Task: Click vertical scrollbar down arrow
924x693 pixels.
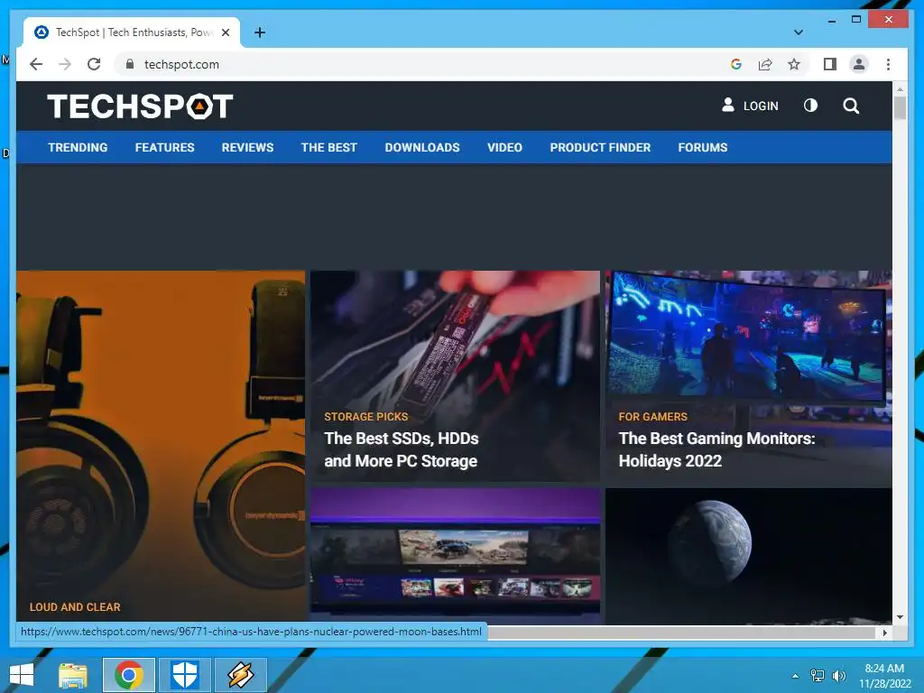Action: point(900,617)
